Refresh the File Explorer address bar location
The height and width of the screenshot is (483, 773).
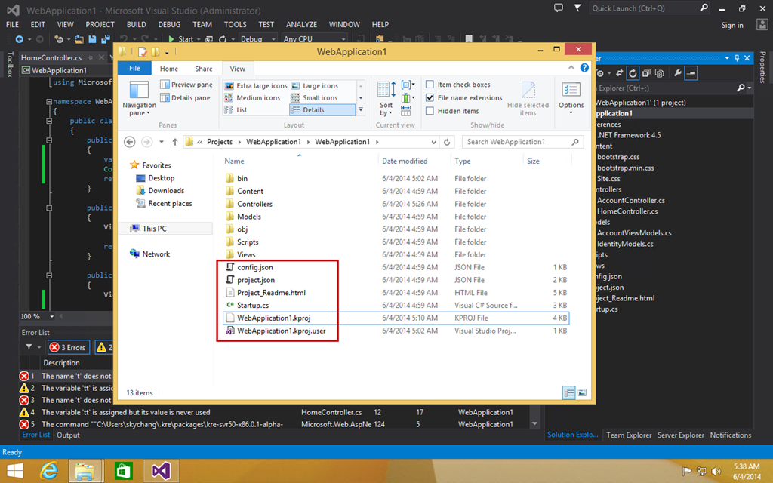(x=447, y=142)
